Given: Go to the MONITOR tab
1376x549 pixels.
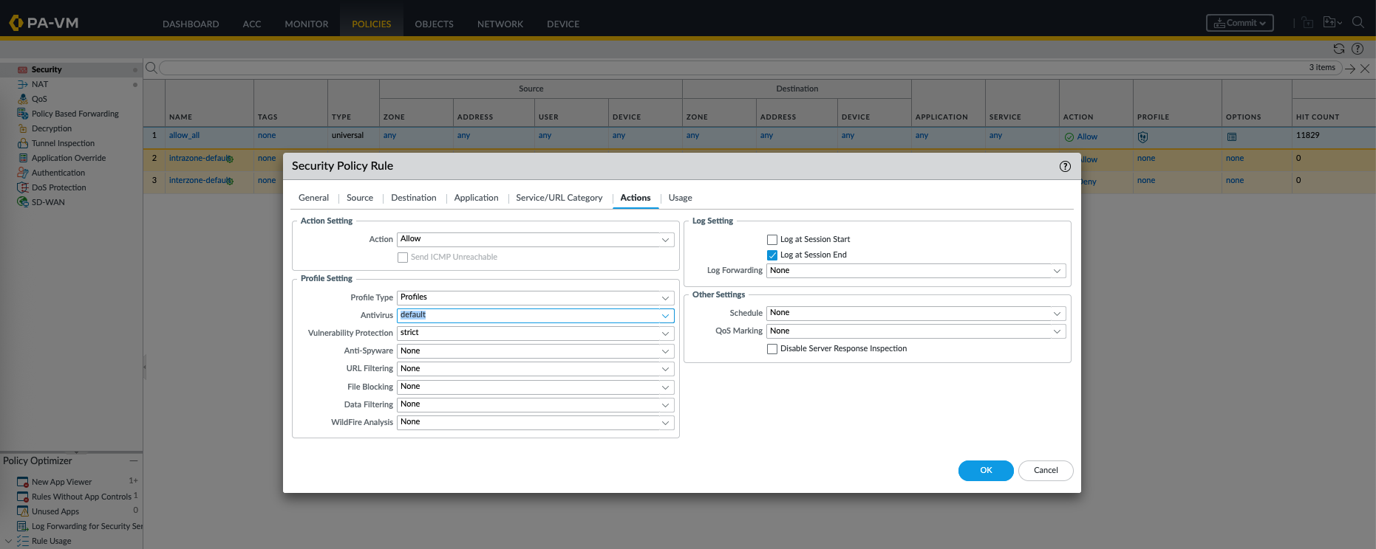Looking at the screenshot, I should pos(306,24).
